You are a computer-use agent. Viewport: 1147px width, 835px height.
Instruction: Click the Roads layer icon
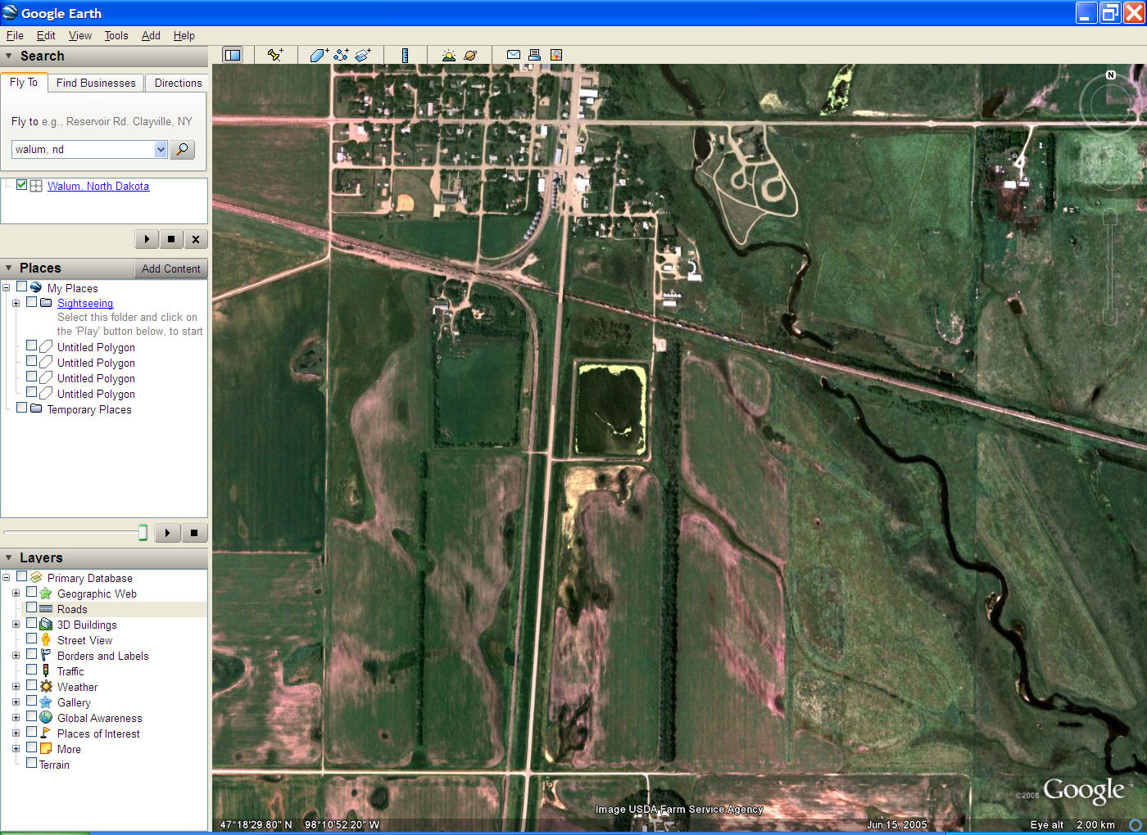click(46, 609)
